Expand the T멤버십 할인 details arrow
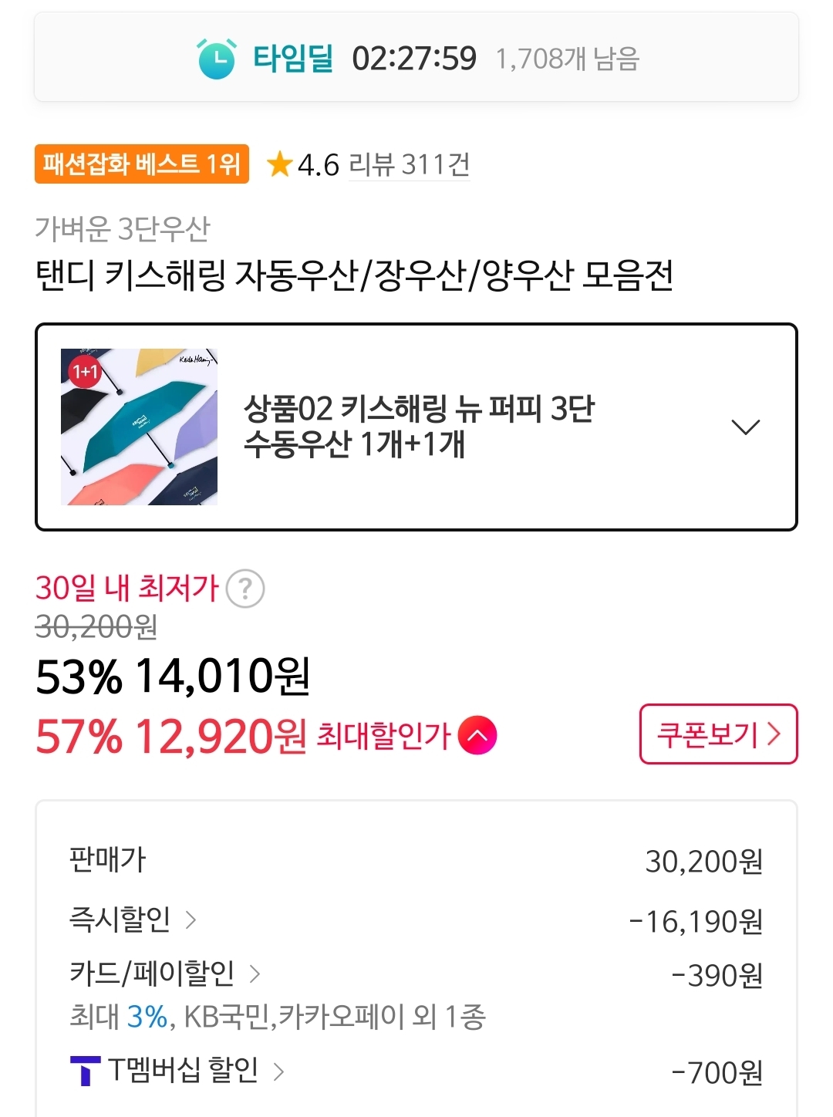This screenshot has width=833, height=1117. [x=278, y=1071]
